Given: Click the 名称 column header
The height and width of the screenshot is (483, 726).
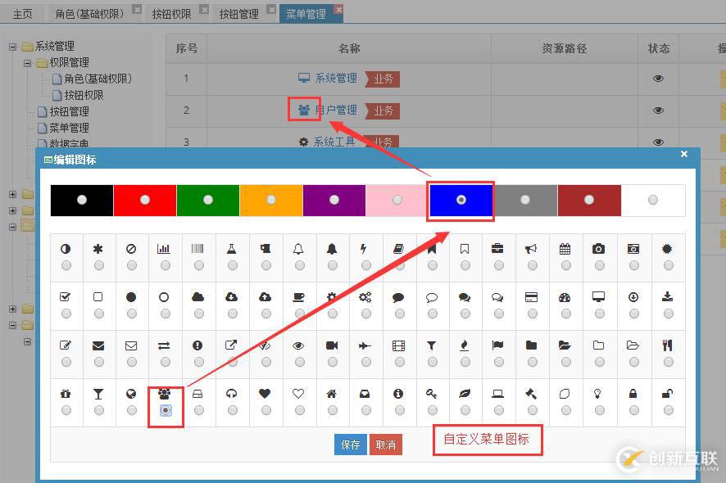Looking at the screenshot, I should 349,48.
